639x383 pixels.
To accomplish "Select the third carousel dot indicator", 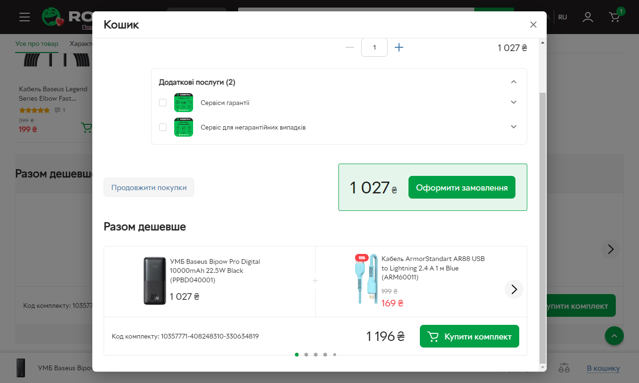I will (x=316, y=354).
